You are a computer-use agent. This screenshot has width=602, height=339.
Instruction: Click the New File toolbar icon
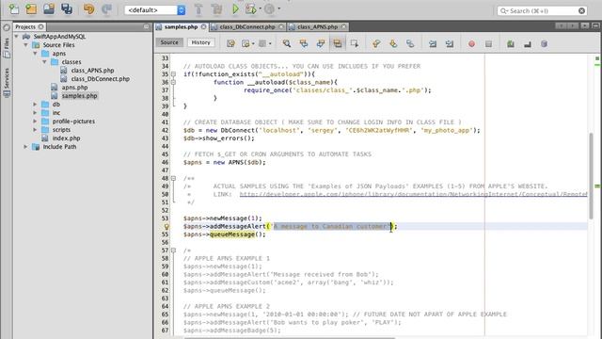pos(14,8)
